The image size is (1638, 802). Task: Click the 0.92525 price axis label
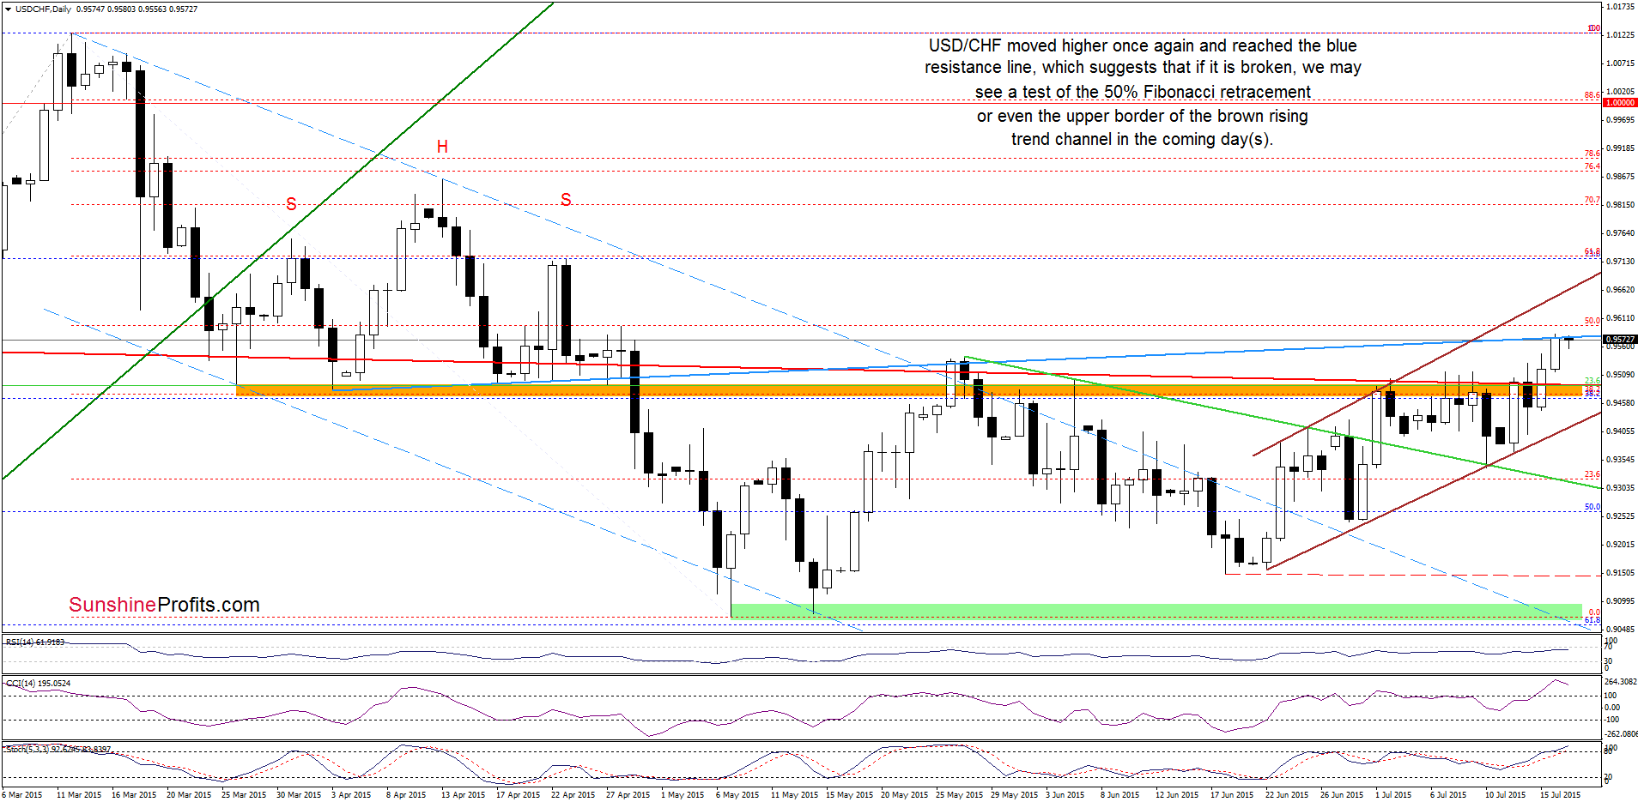click(x=1621, y=516)
